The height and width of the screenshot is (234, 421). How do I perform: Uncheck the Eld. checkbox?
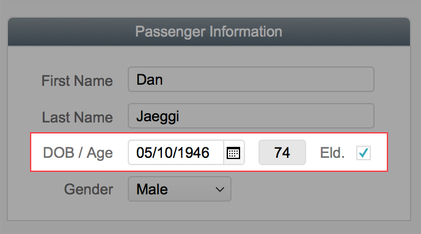[364, 153]
